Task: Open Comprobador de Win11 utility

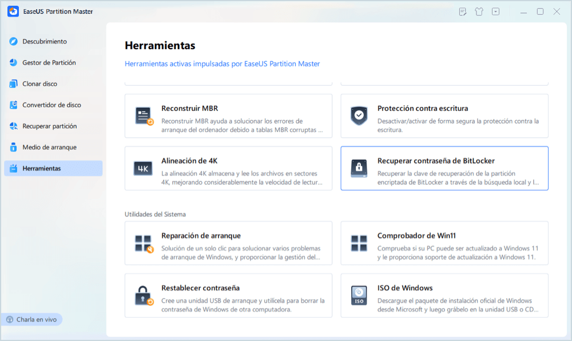Action: point(444,243)
